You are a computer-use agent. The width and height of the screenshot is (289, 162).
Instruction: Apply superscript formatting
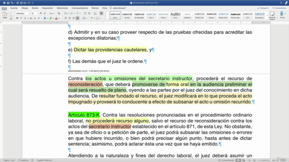[39, 18]
